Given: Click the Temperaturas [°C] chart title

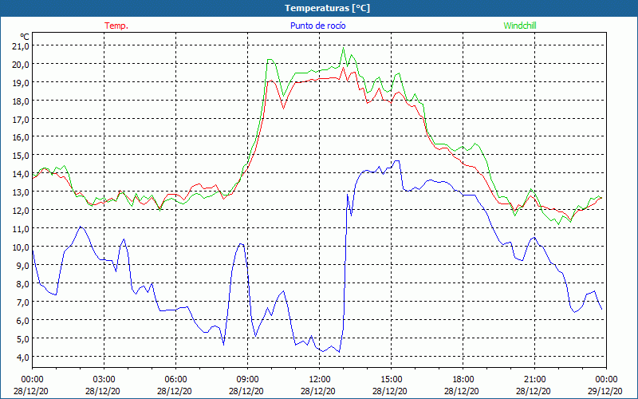Looking at the screenshot, I should coord(327,8).
